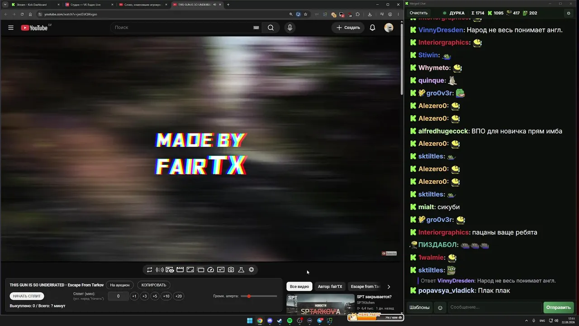Click the split minutes input field
The image size is (579, 326).
pyautogui.click(x=118, y=297)
